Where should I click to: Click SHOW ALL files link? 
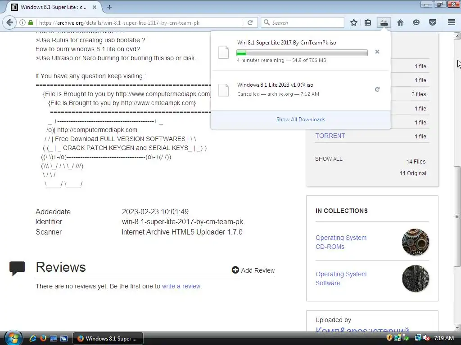pyautogui.click(x=329, y=159)
